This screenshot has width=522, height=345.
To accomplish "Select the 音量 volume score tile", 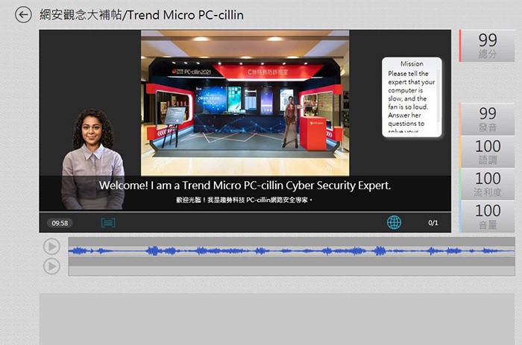I will (x=487, y=216).
